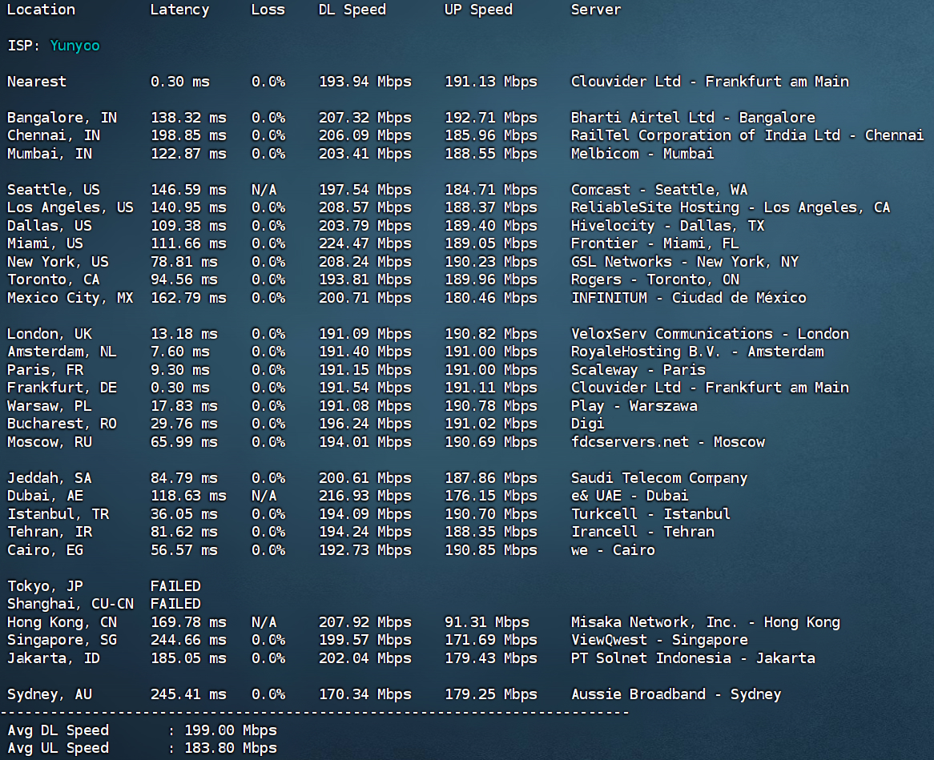Select ViewQwest - Singapore server text

click(x=659, y=641)
